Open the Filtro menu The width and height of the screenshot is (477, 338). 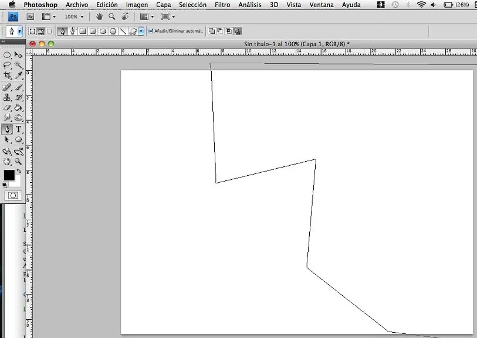(x=222, y=5)
